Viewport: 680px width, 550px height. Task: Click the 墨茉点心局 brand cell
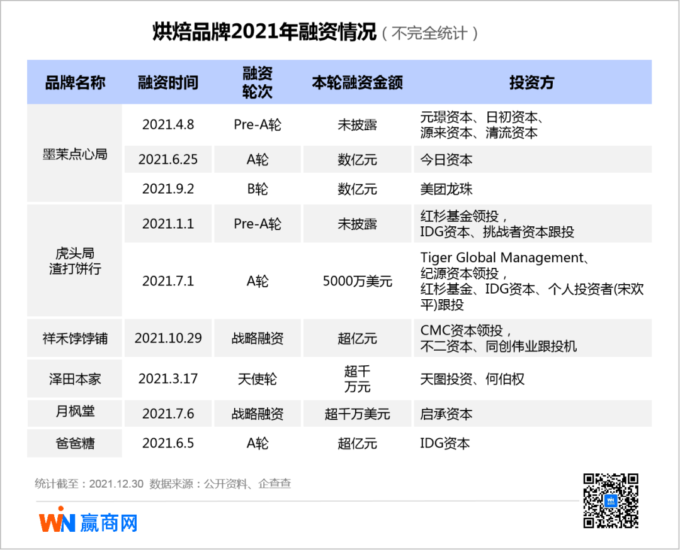click(75, 154)
